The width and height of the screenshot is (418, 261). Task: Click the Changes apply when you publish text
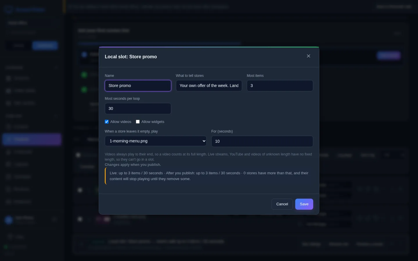(x=133, y=165)
